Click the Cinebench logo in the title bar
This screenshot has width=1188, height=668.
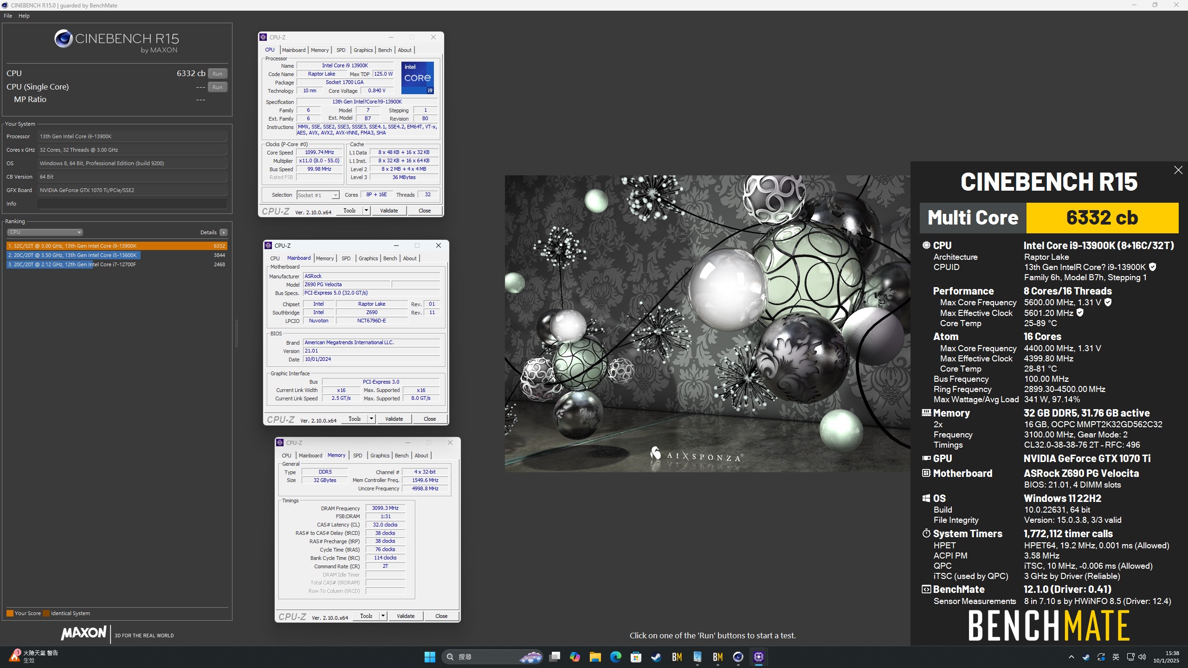pyautogui.click(x=5, y=5)
